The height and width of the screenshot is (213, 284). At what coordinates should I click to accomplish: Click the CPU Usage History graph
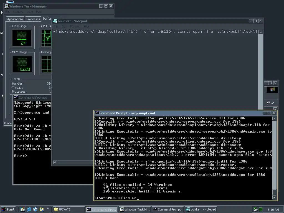(x=46, y=38)
